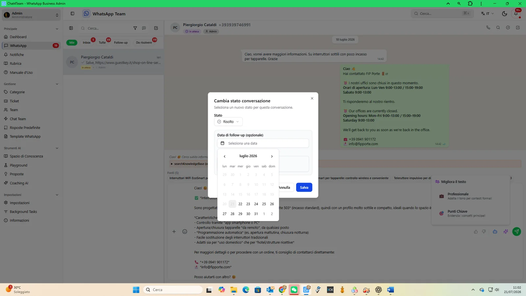
Task: Open notifications bell icon
Action: (516, 13)
